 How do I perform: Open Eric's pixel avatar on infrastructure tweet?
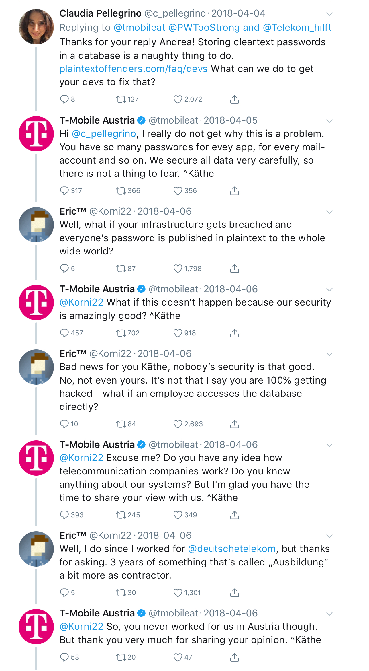click(x=36, y=225)
